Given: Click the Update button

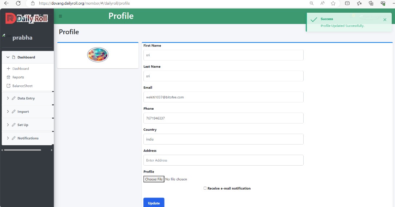Looking at the screenshot, I should pyautogui.click(x=154, y=203).
